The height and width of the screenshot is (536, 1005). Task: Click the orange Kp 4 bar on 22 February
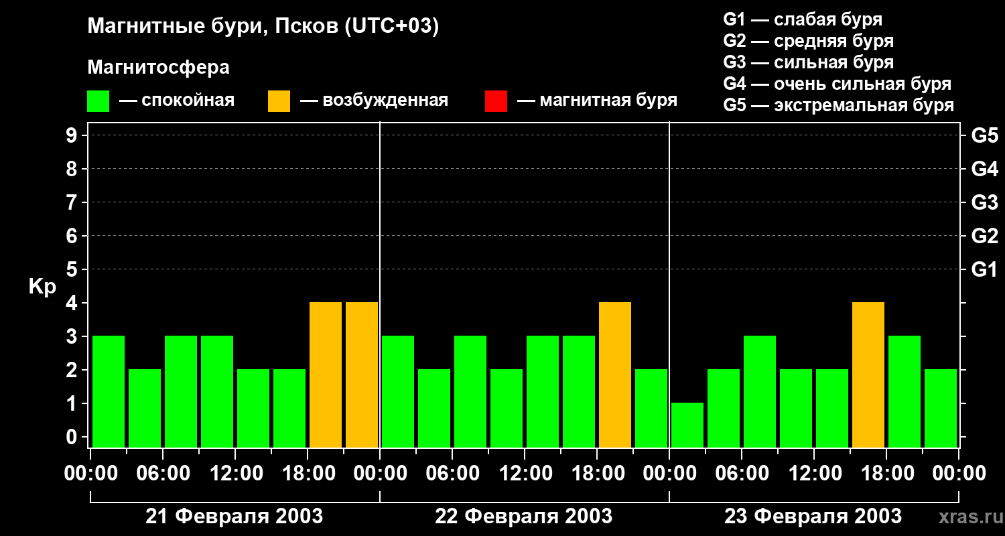615,375
